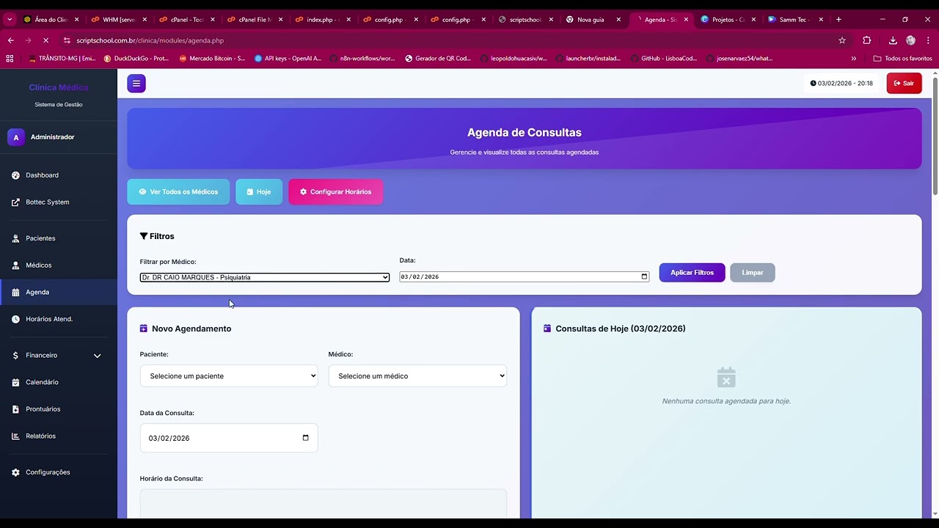Open calendar picker on filter Data field
This screenshot has width=939, height=528.
pos(644,276)
